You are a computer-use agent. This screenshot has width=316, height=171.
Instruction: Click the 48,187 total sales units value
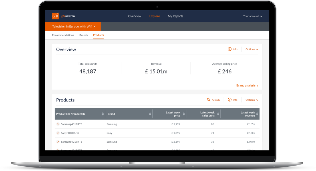point(88,71)
